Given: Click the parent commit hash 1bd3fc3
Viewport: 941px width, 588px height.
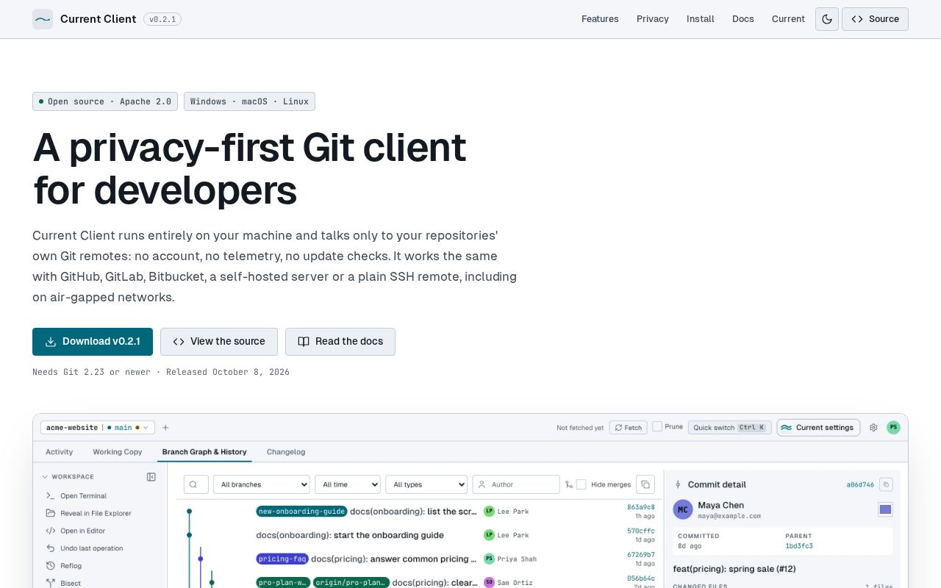Looking at the screenshot, I should [798, 546].
